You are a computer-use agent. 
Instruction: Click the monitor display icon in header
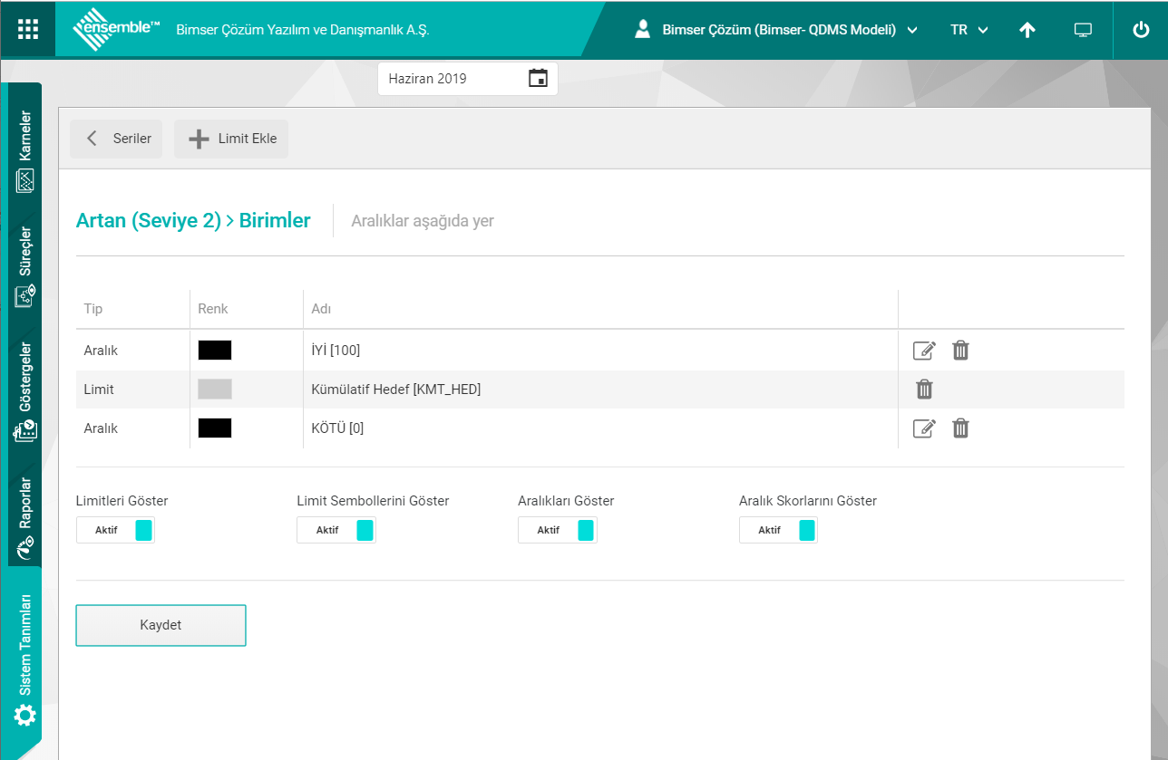[1083, 30]
